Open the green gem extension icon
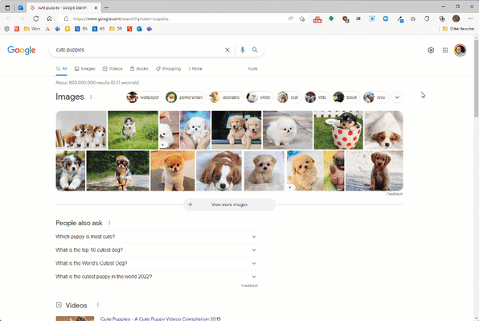Screen dimensions: 479x321 tap(331, 19)
